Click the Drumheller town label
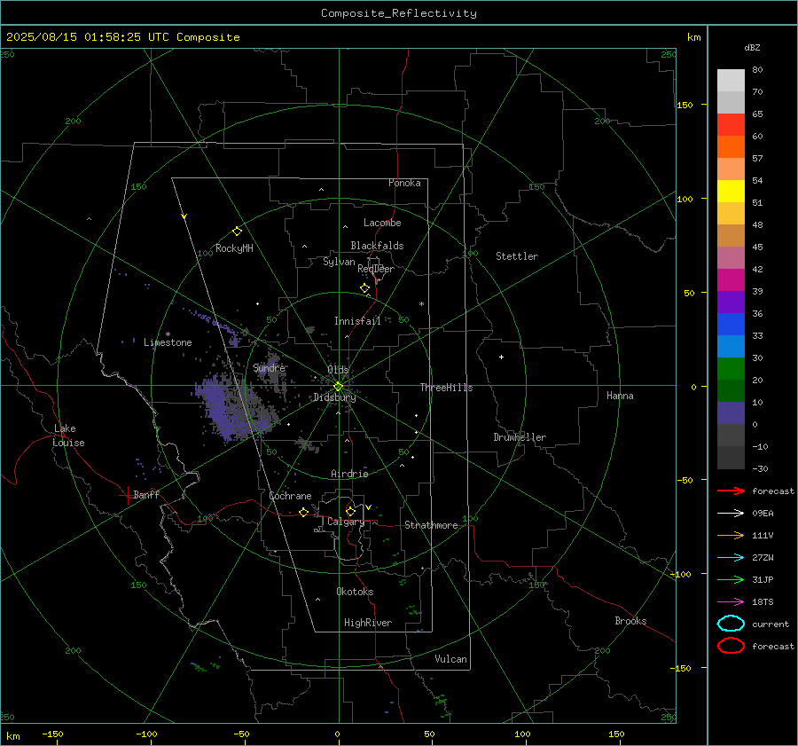 [x=520, y=437]
